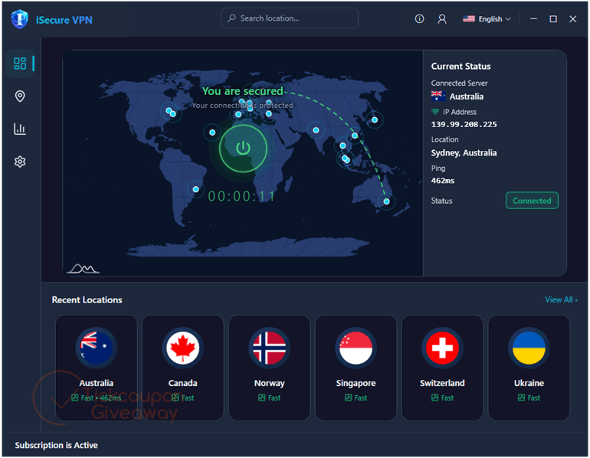
Task: Click the Sydney server dot in Australia
Action: click(386, 201)
